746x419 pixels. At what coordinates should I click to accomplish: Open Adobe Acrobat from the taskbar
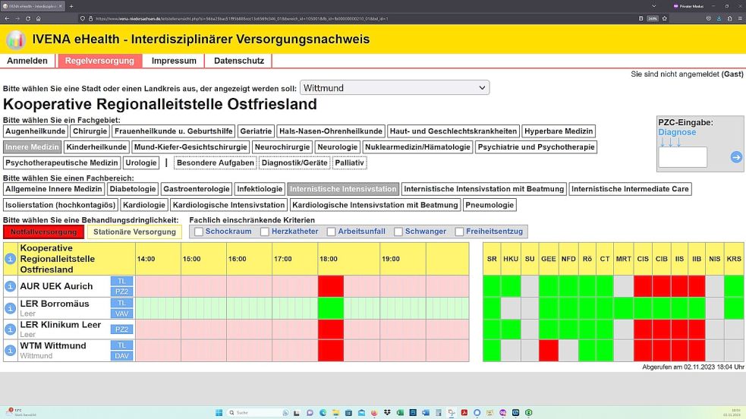pyautogui.click(x=464, y=412)
